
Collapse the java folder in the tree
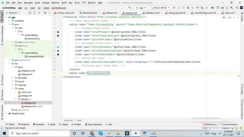[9, 24]
